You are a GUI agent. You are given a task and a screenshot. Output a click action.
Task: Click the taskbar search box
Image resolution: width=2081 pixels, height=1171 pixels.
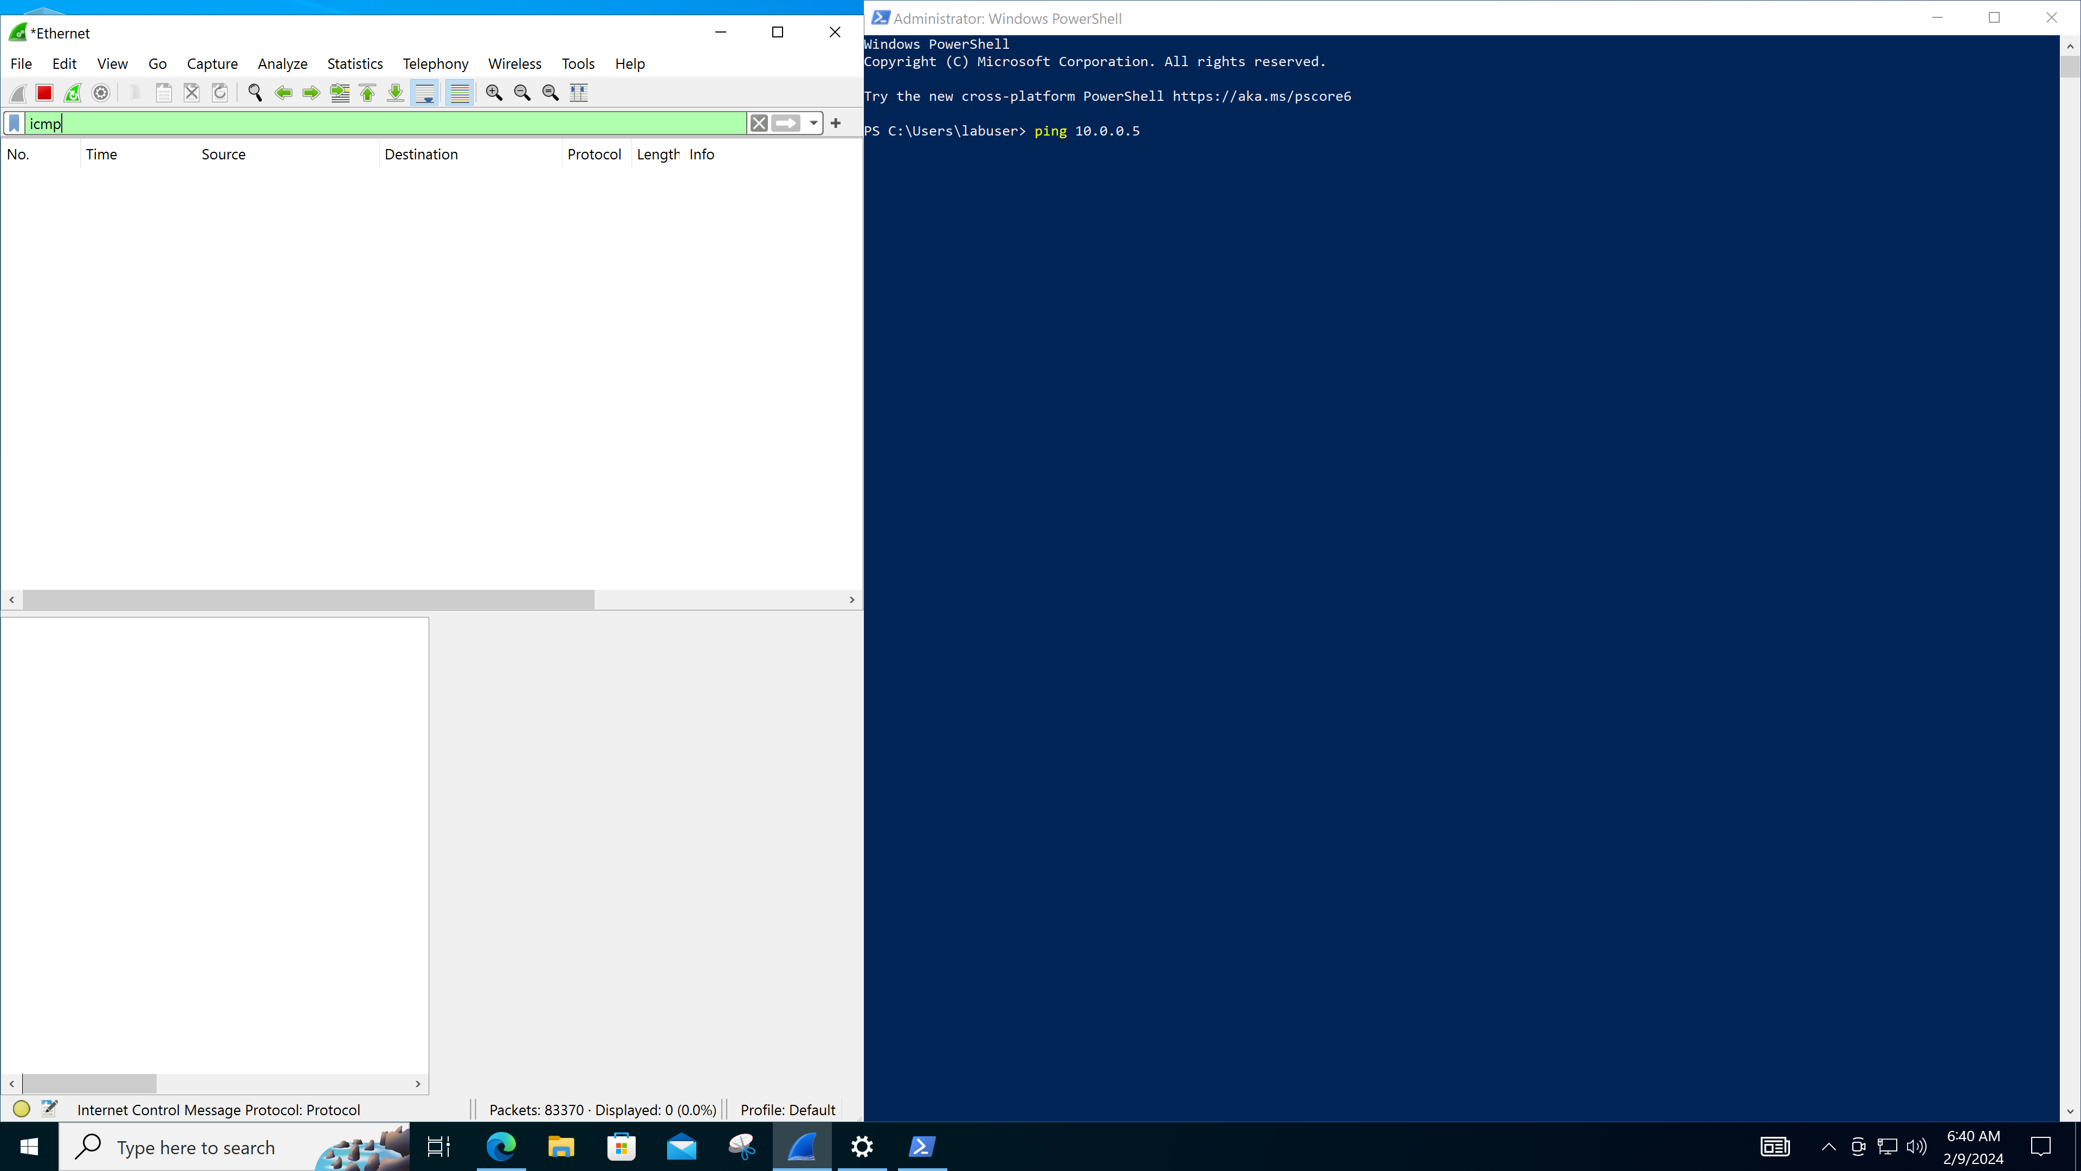coord(234,1147)
